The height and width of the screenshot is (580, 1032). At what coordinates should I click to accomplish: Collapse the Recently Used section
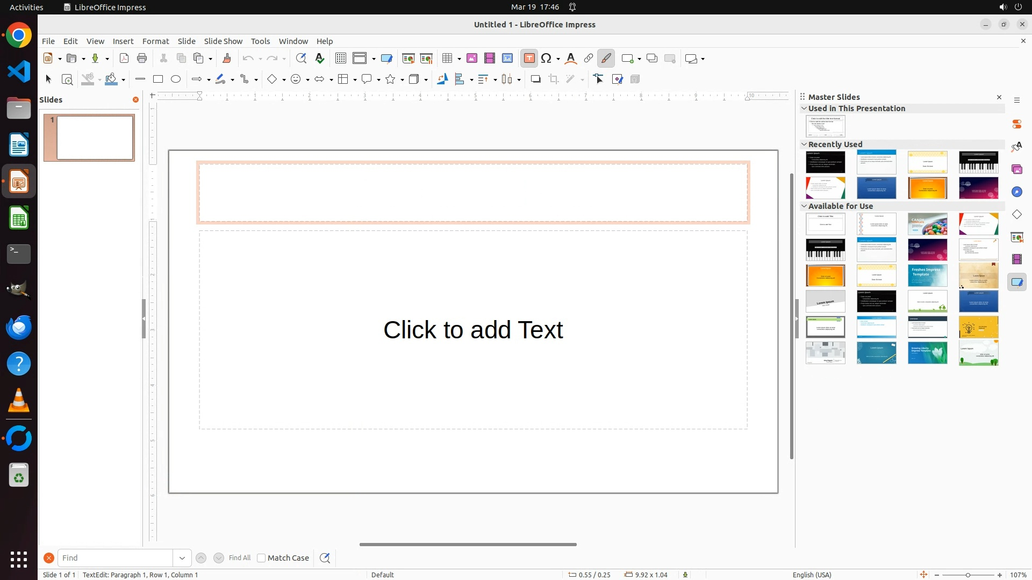coord(804,144)
